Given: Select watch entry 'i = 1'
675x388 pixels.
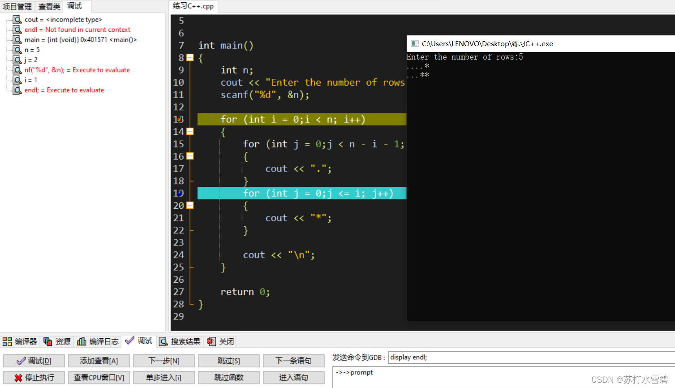Looking at the screenshot, I should pyautogui.click(x=31, y=80).
